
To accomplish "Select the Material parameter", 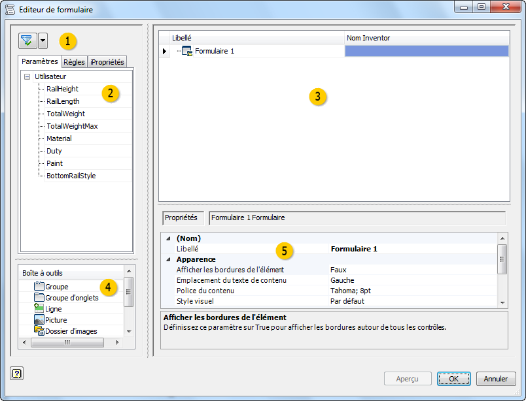I will [x=59, y=138].
